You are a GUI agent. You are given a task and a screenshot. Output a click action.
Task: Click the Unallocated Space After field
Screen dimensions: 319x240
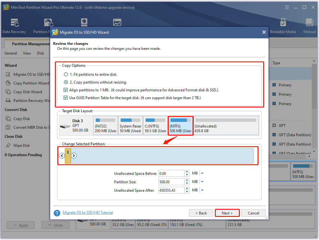(x=171, y=190)
